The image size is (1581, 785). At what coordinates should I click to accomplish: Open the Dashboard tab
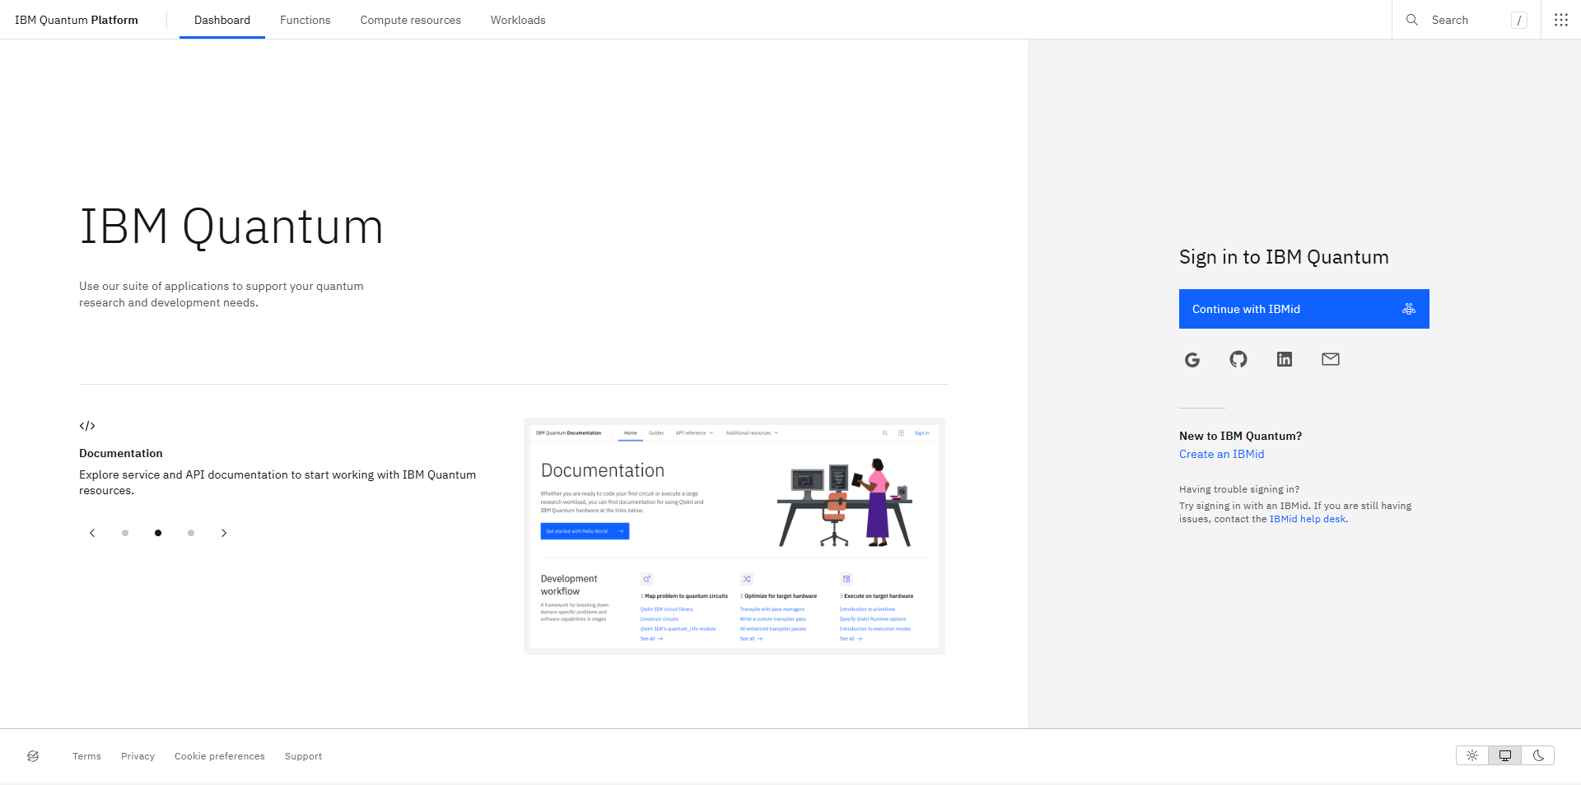coord(222,20)
